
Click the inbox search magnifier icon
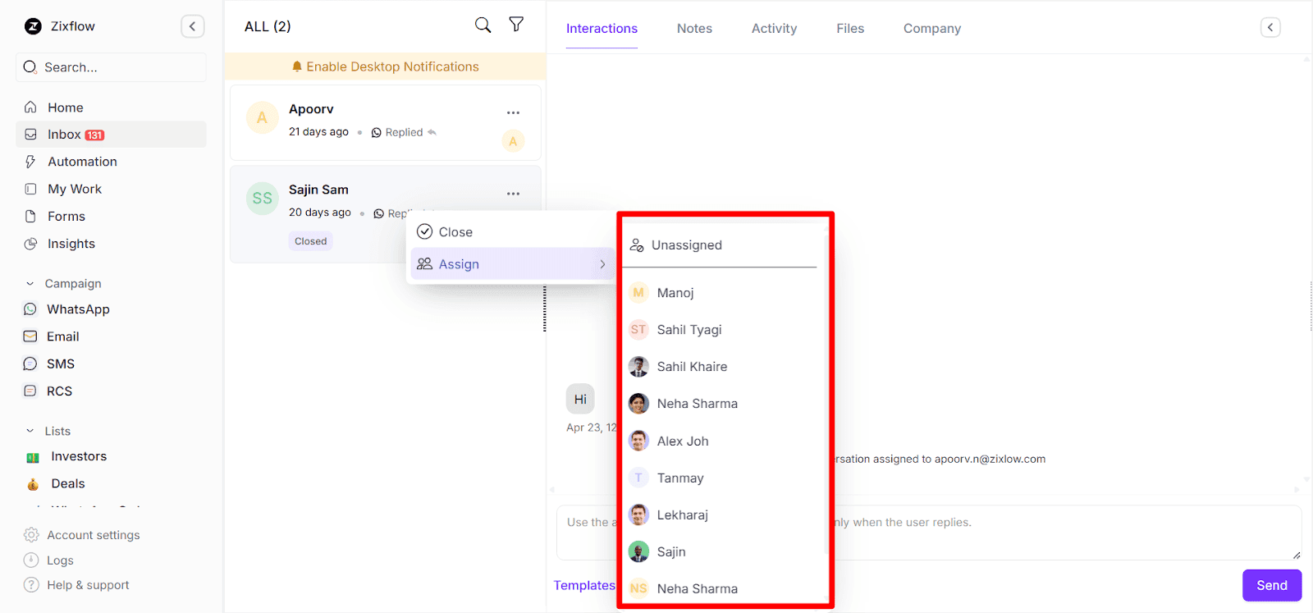483,25
